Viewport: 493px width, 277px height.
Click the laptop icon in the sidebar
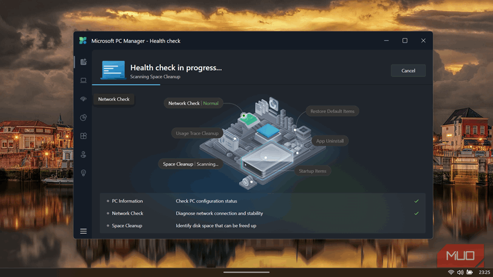tap(83, 81)
